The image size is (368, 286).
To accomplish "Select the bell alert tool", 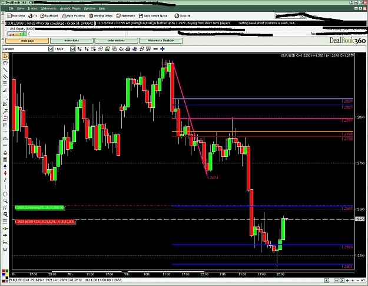I will tap(5, 153).
